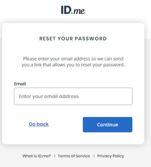Click the green dot in the ID.me logo
This screenshot has height=167, width=151.
pyautogui.click(x=72, y=13)
